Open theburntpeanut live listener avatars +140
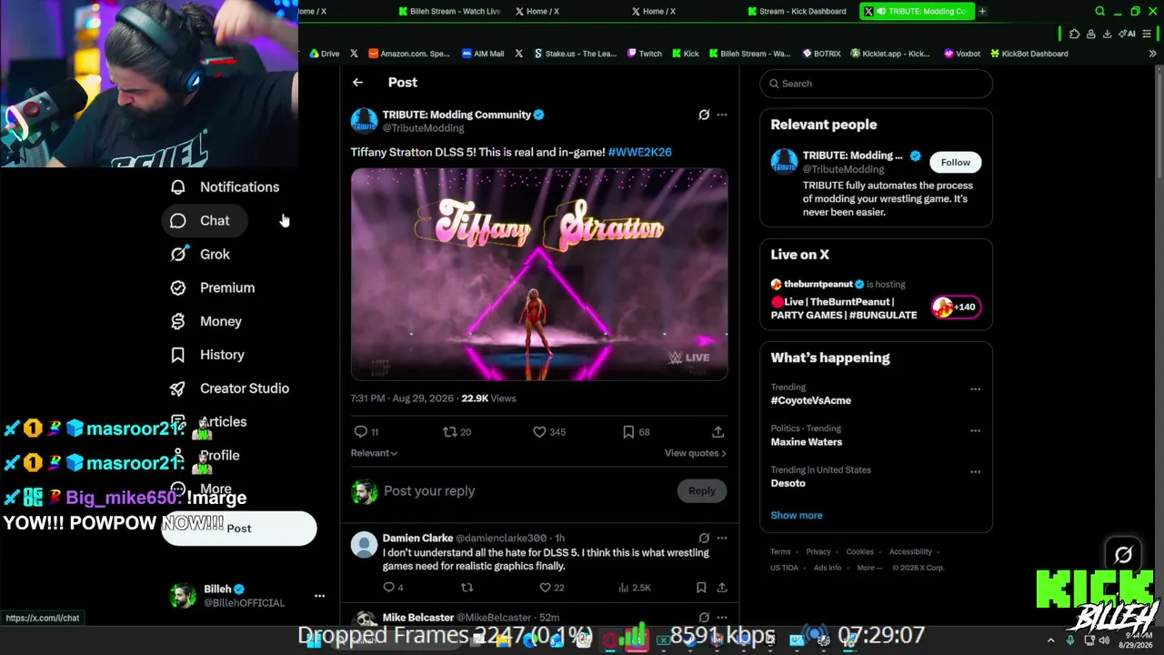This screenshot has width=1164, height=655. click(x=955, y=307)
